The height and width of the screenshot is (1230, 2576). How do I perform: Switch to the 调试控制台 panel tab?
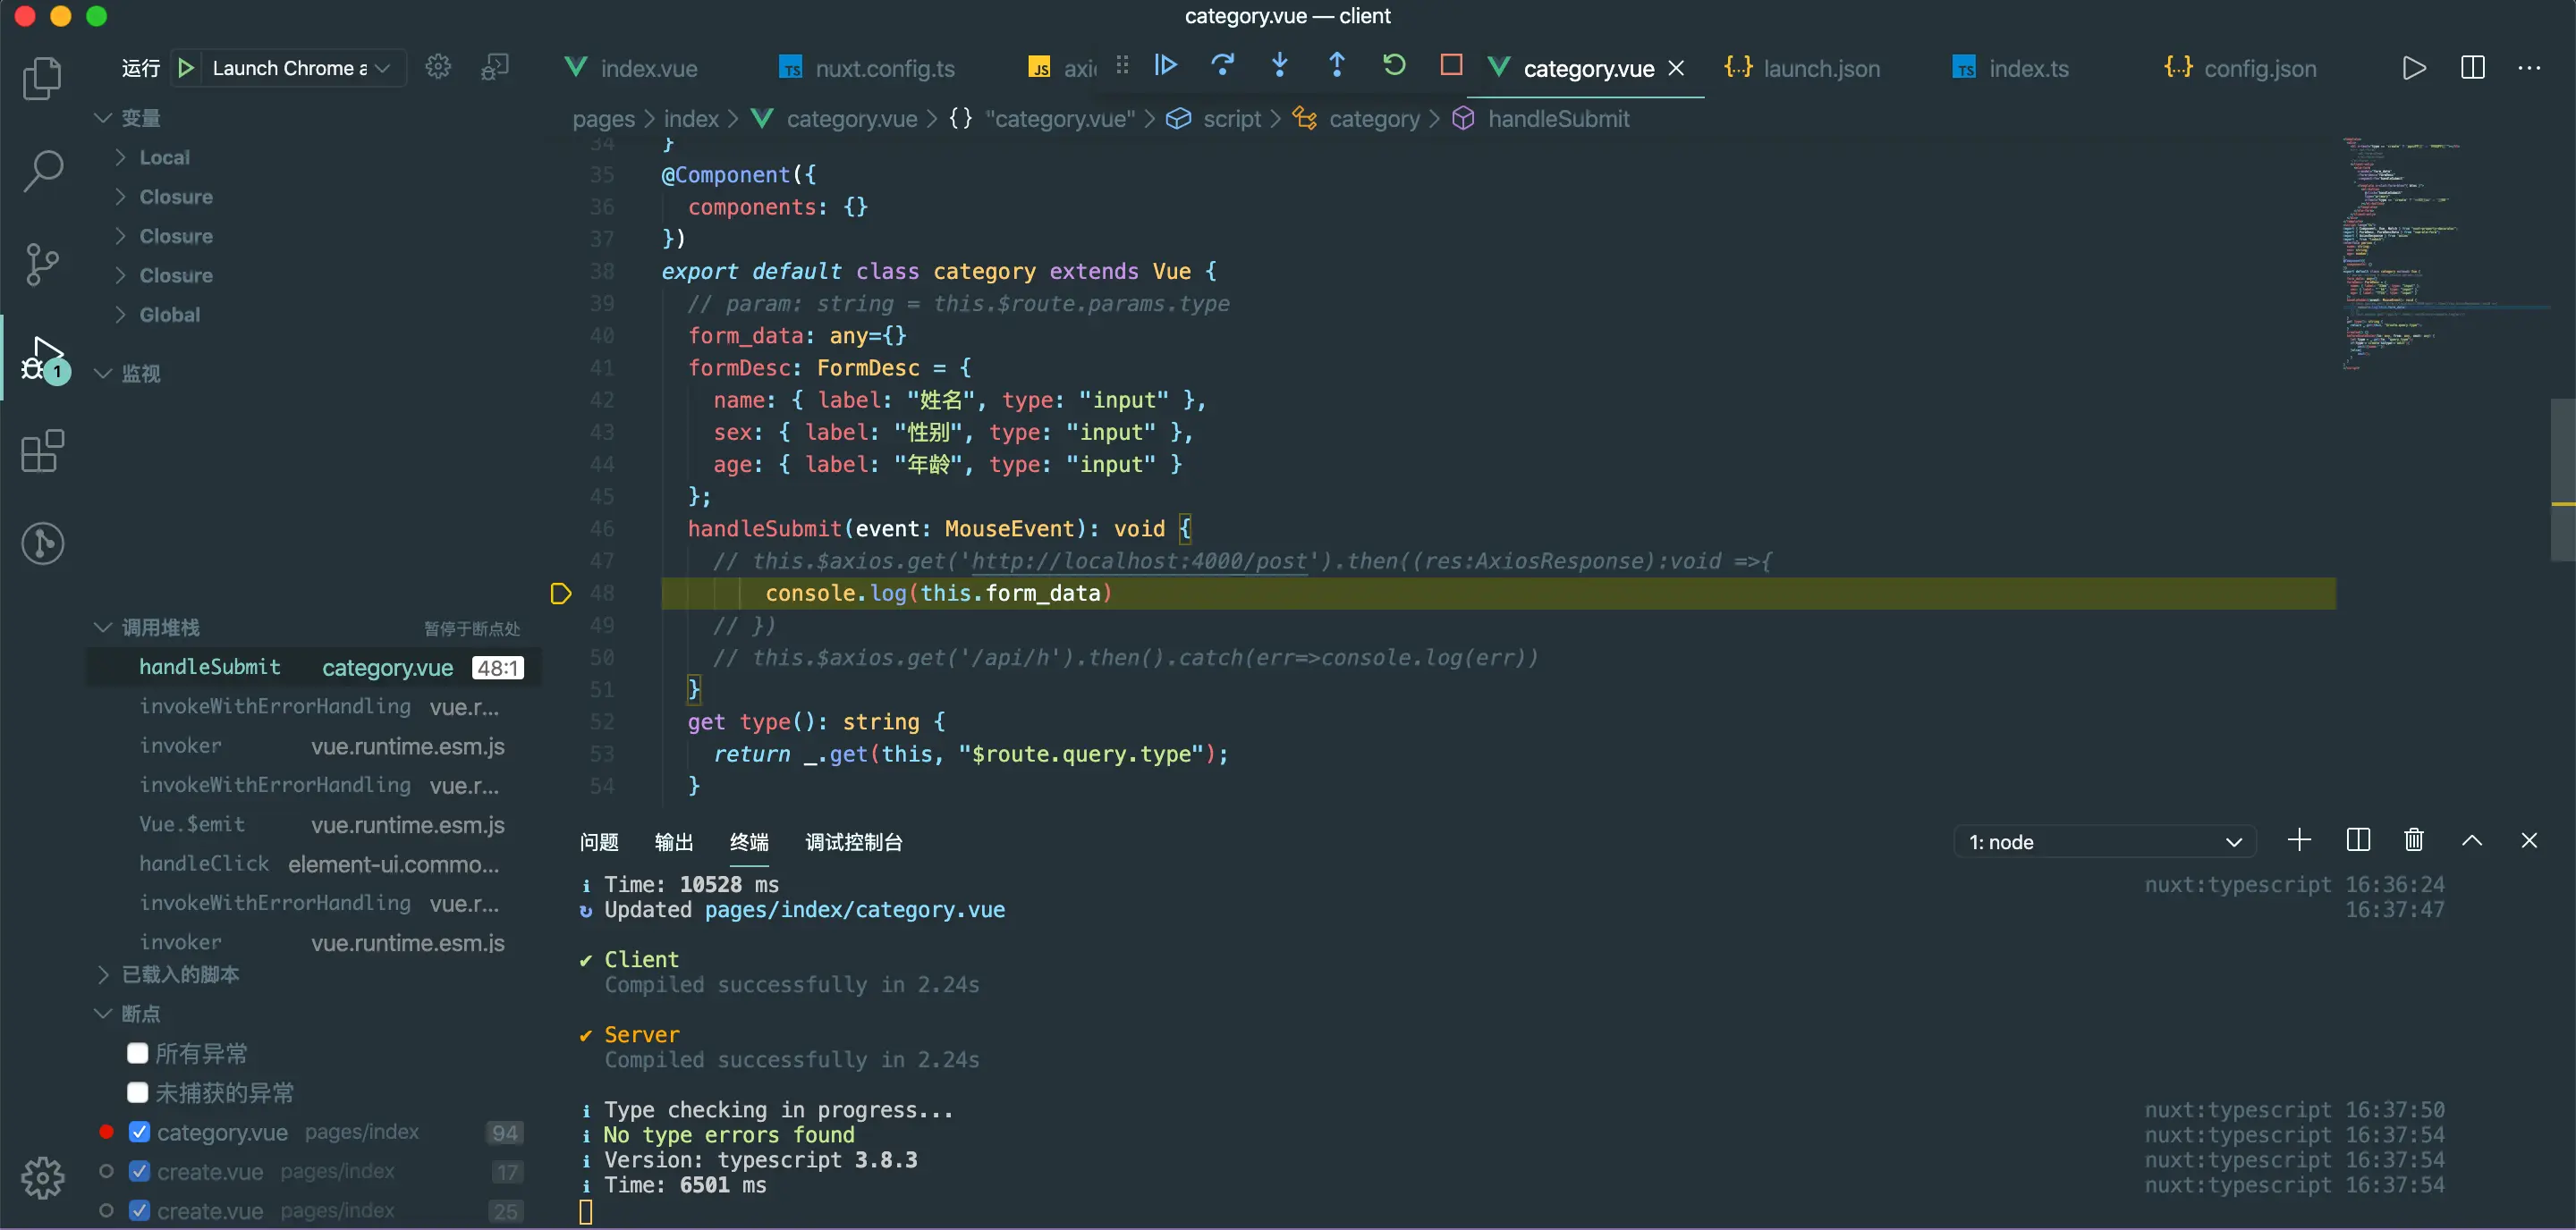click(853, 842)
